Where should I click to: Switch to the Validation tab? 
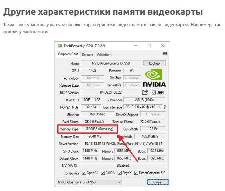point(103,55)
